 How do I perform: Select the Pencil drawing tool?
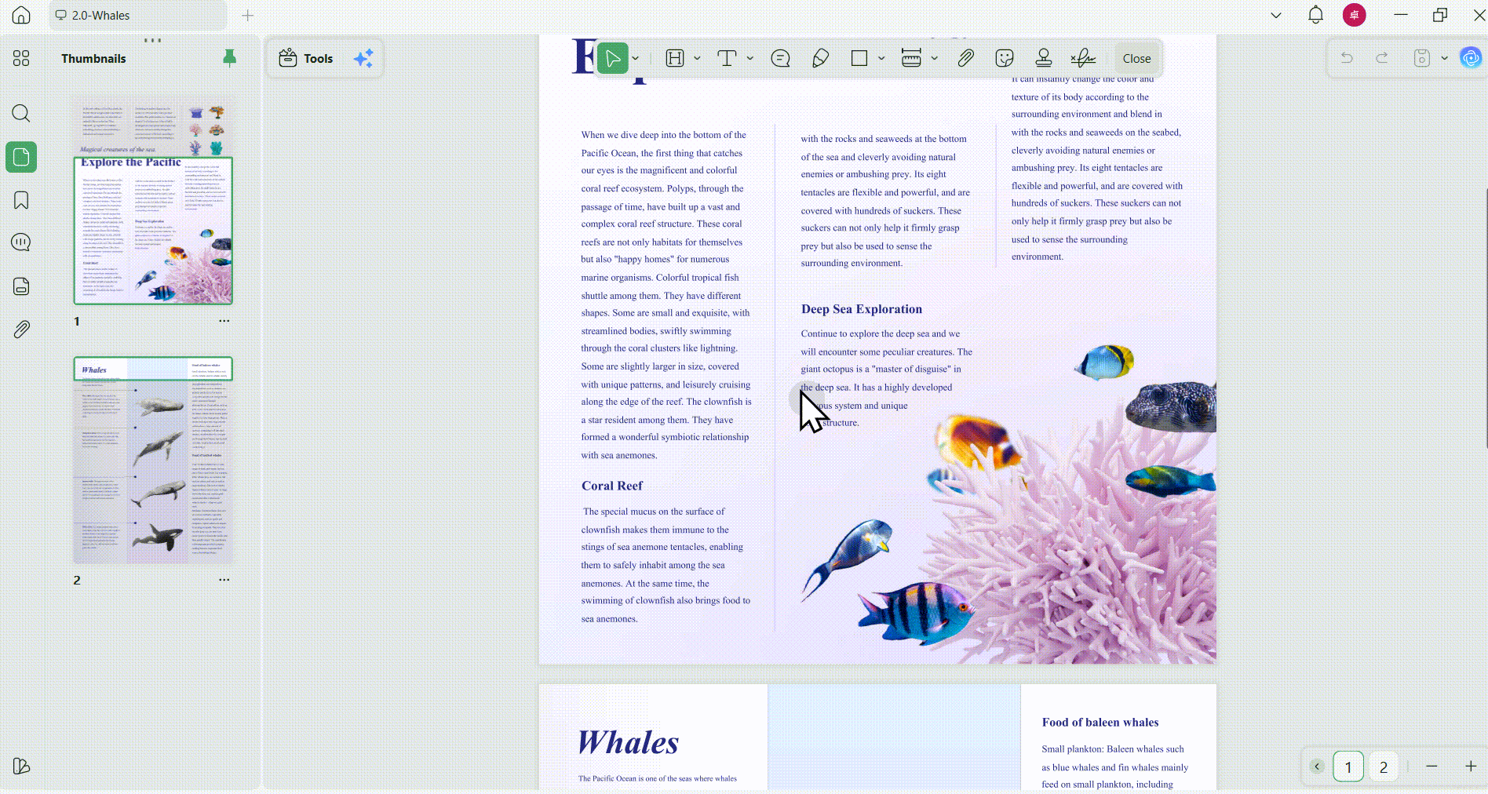pos(820,58)
